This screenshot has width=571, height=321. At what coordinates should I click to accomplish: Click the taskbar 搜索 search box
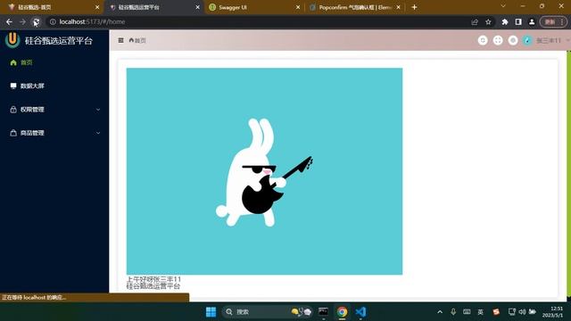(x=268, y=312)
